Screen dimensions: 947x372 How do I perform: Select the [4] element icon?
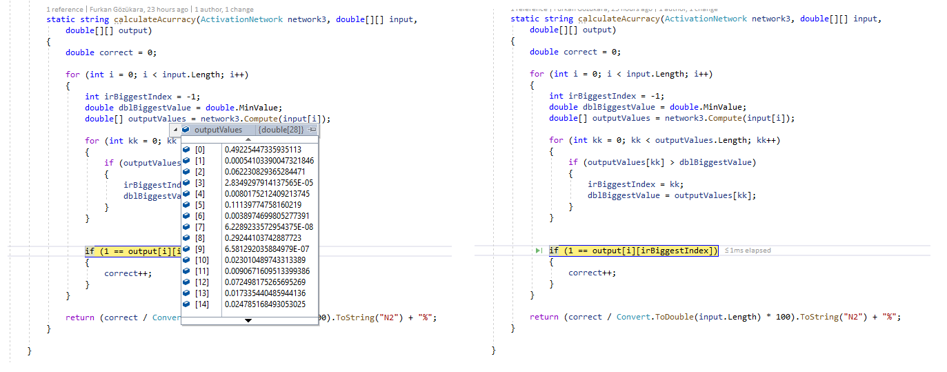pos(186,194)
